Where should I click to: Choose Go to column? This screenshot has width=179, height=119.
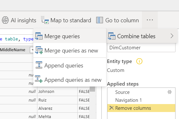pos(118,20)
